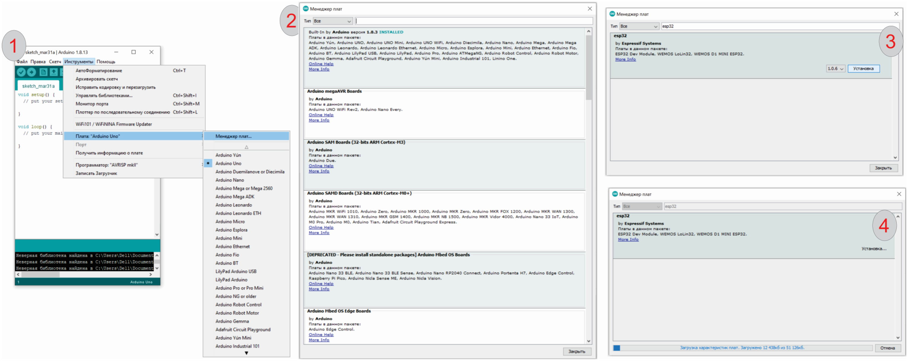
Task: Click the Установка button for esp32
Action: click(x=863, y=69)
